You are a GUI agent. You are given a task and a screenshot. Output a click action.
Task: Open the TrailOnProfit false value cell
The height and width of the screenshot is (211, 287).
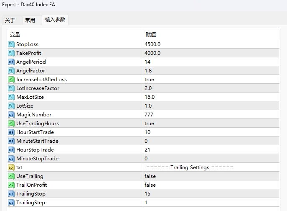[211, 185]
